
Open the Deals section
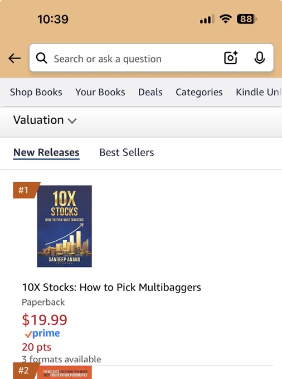(150, 93)
